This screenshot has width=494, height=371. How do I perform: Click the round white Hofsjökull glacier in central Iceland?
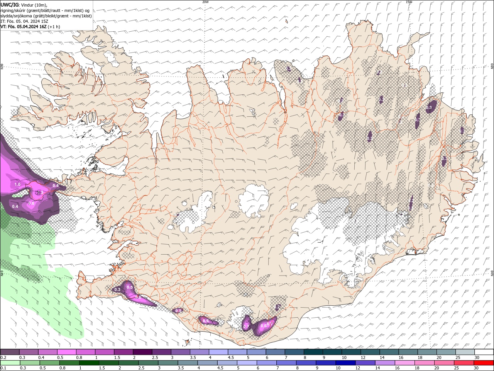coord(254,201)
